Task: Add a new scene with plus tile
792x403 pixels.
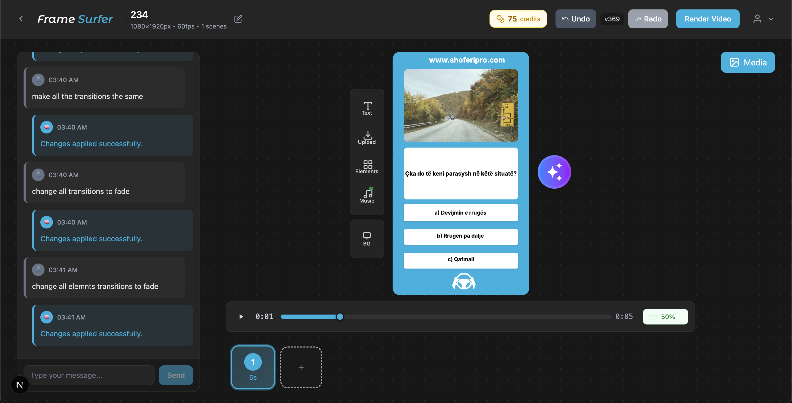Action: click(301, 367)
